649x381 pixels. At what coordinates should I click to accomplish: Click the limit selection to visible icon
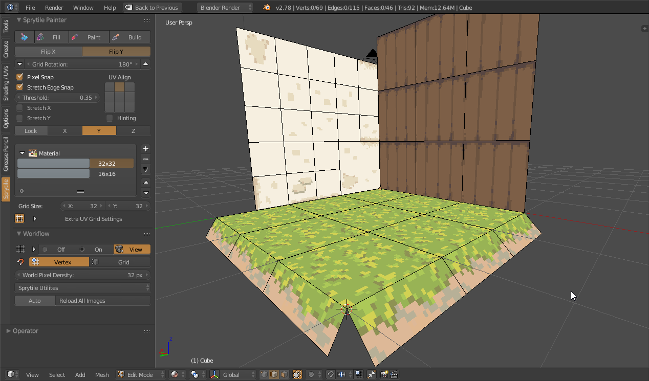[x=297, y=374]
